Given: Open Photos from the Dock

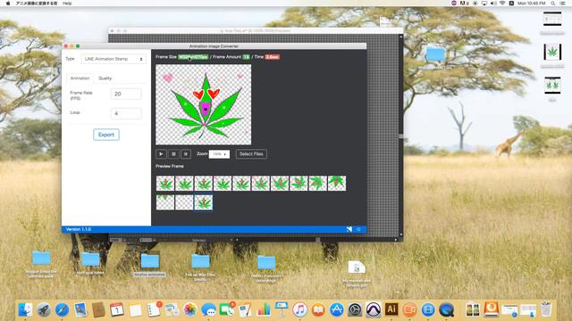Looking at the screenshot, I should click(190, 309).
